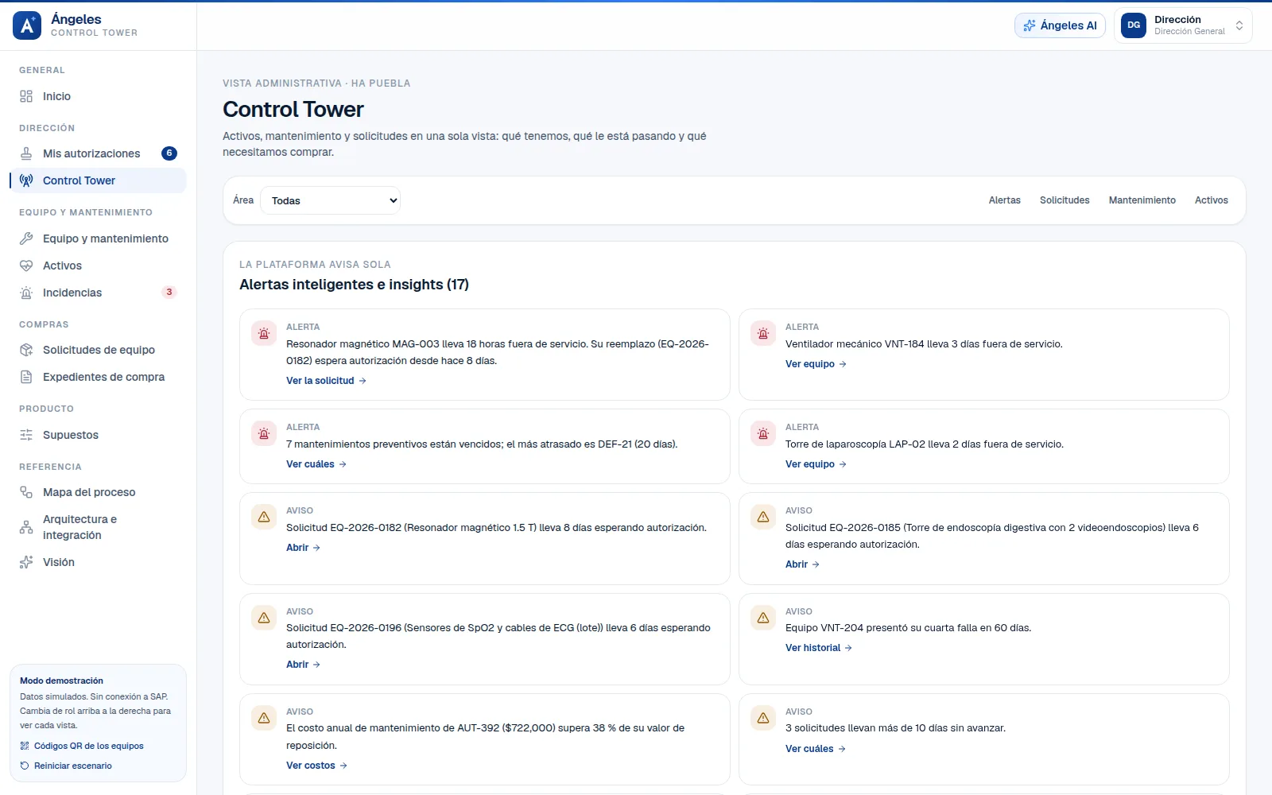Click the Equipo y mantenimiento wrench icon

26,238
